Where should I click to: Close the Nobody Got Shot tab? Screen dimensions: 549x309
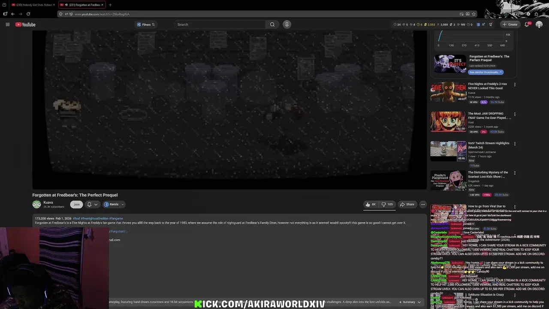[53, 5]
